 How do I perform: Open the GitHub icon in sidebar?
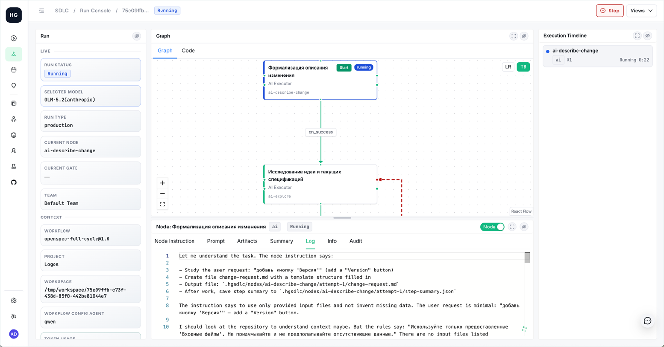click(14, 182)
